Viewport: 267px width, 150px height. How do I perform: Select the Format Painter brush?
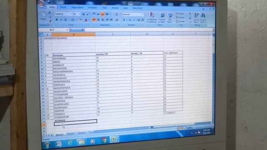tap(50, 21)
